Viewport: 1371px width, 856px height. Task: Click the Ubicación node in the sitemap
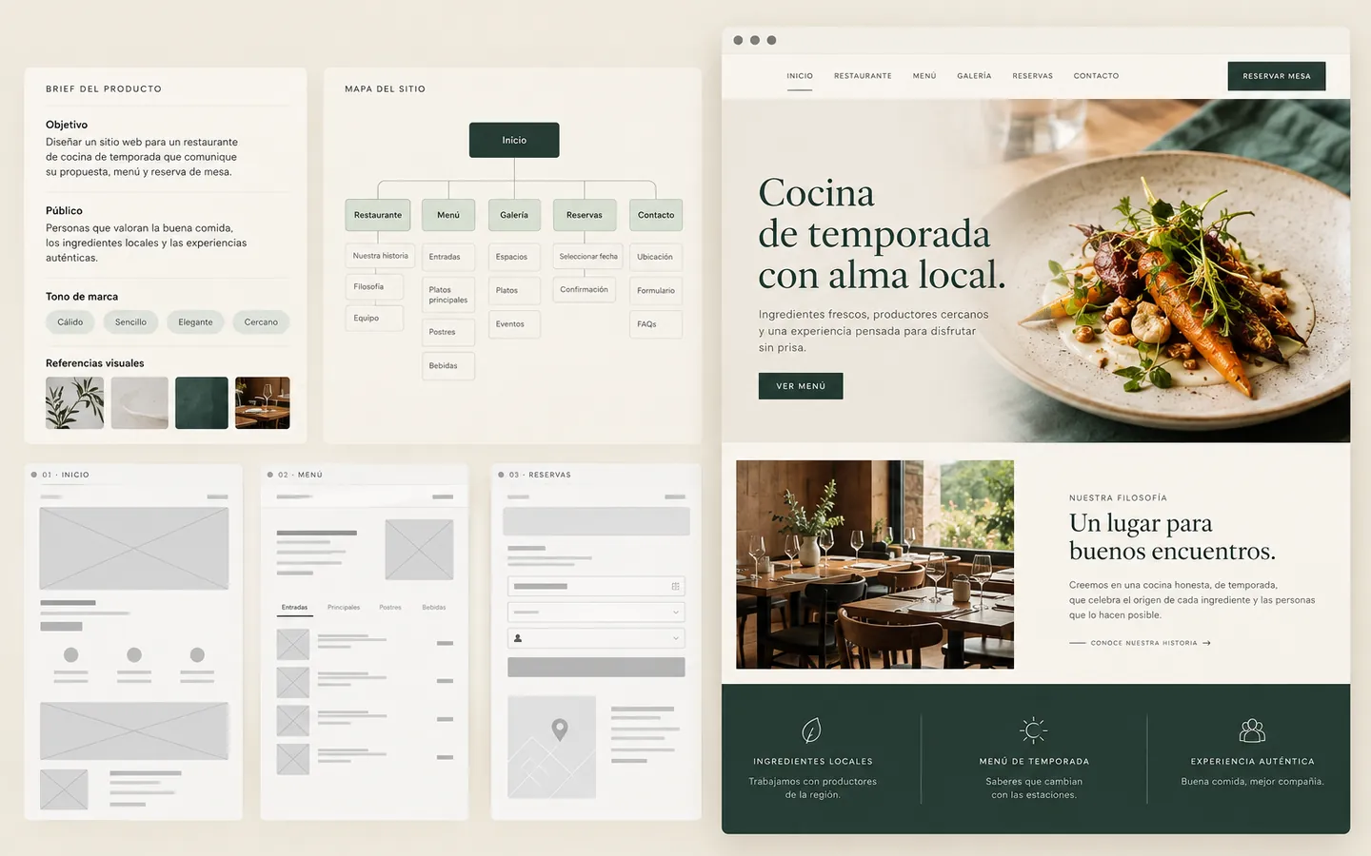click(x=656, y=257)
